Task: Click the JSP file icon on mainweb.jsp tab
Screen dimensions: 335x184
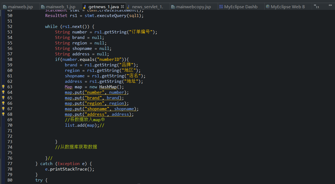Action: click(5, 7)
